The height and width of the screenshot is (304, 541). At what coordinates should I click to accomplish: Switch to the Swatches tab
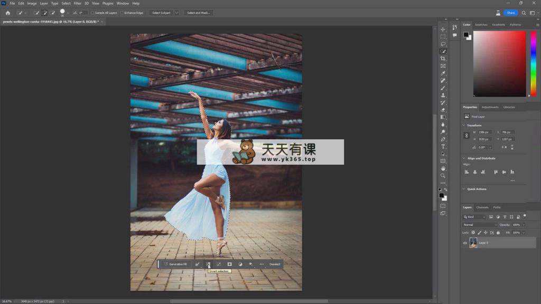481,25
